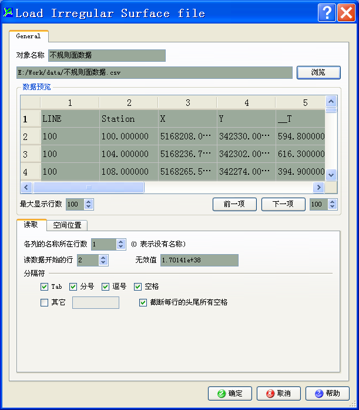Viewport: 359px width, 410px height.
Task: Switch to the 空间位置 tab
Action: (x=67, y=225)
